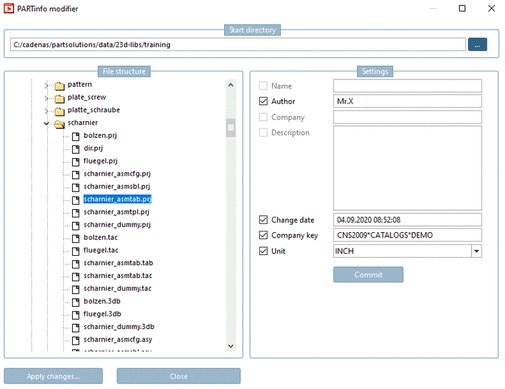The height and width of the screenshot is (389, 505).
Task: Click the file icon beside bolzen.3db
Action: coord(75,302)
